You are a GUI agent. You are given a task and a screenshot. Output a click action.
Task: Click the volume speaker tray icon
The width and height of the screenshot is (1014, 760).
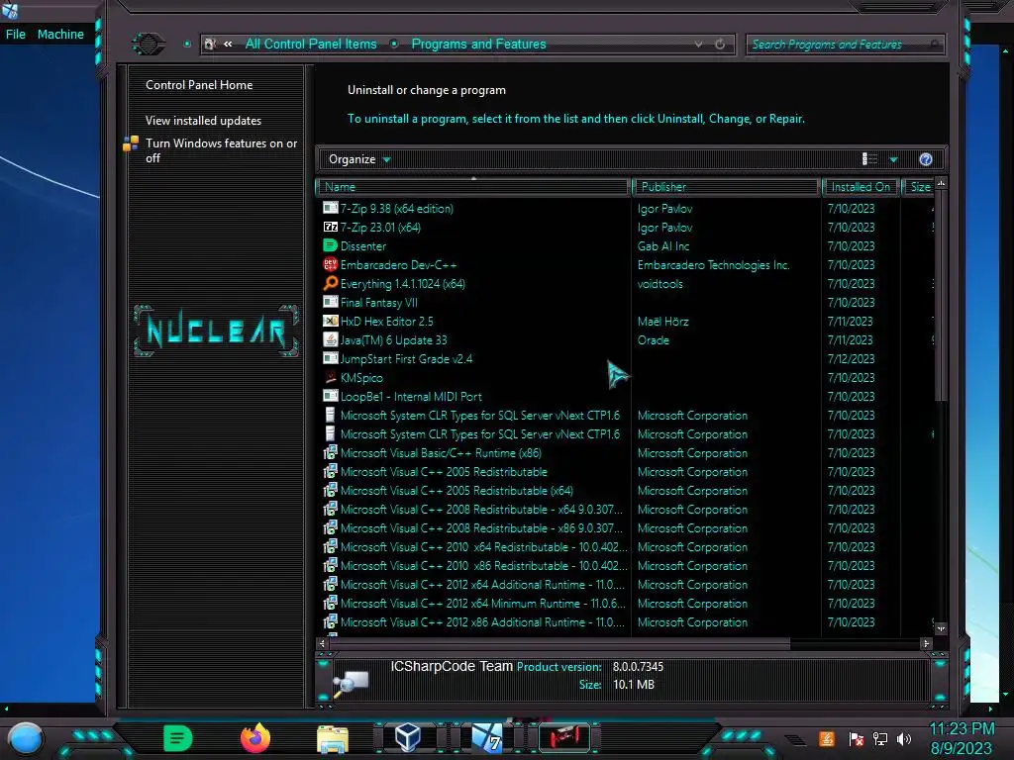[904, 738]
